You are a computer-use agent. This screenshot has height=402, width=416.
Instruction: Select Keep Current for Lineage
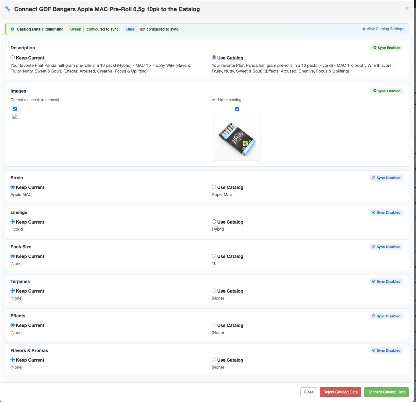coord(13,222)
